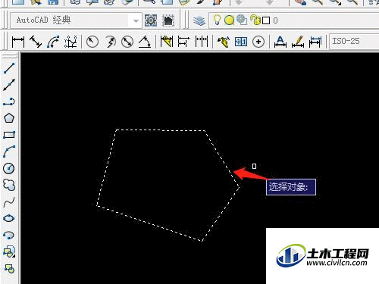The width and height of the screenshot is (379, 284).
Task: Click the dashed pentagon's top edge
Action: [161, 130]
